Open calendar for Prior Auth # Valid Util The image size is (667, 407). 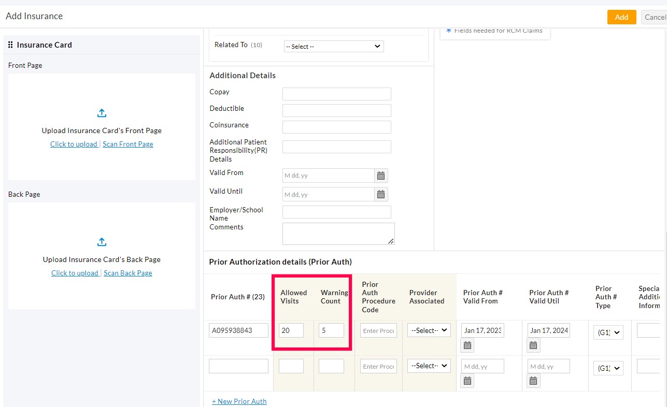(x=533, y=345)
